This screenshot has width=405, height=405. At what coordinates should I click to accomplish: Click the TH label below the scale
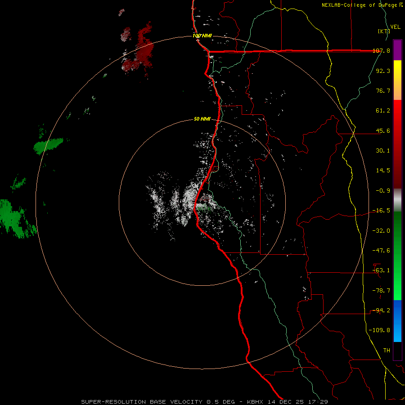tap(387, 351)
